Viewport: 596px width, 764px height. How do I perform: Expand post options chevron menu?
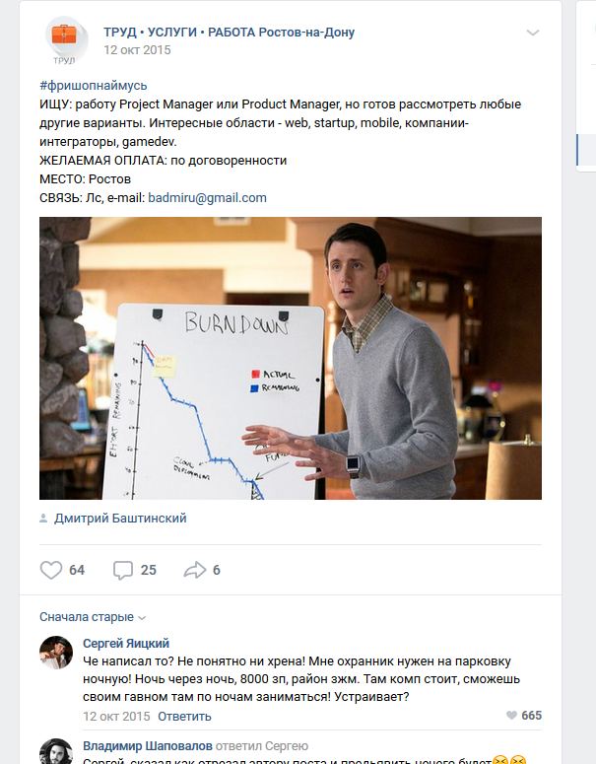click(x=533, y=33)
